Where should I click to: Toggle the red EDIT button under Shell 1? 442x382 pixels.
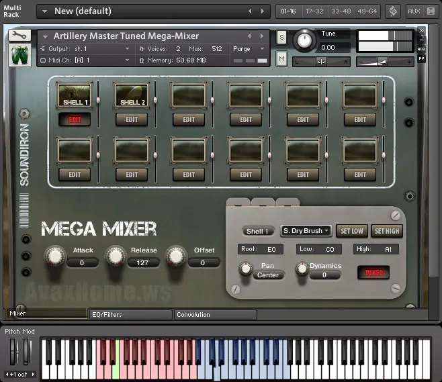(75, 120)
